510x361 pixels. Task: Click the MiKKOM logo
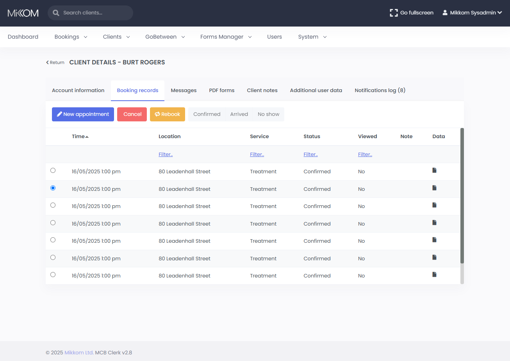point(23,13)
